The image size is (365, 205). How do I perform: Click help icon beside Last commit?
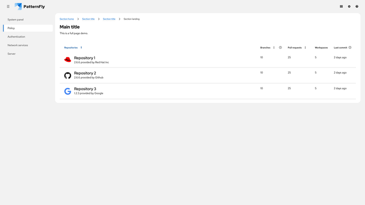point(350,47)
